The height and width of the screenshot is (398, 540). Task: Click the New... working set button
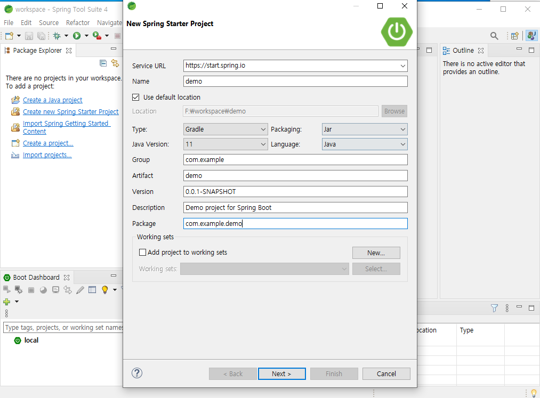[x=376, y=253]
